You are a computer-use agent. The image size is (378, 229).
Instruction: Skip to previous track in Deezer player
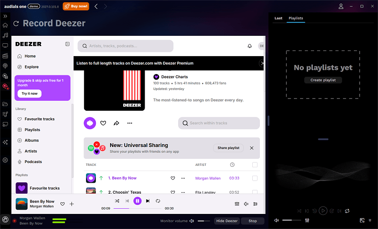pyautogui.click(x=127, y=201)
